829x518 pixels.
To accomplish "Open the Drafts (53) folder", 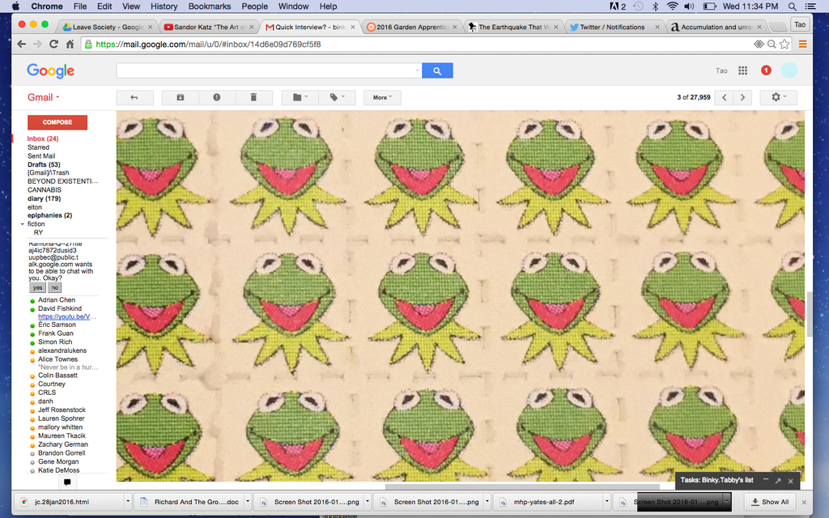I will (44, 164).
